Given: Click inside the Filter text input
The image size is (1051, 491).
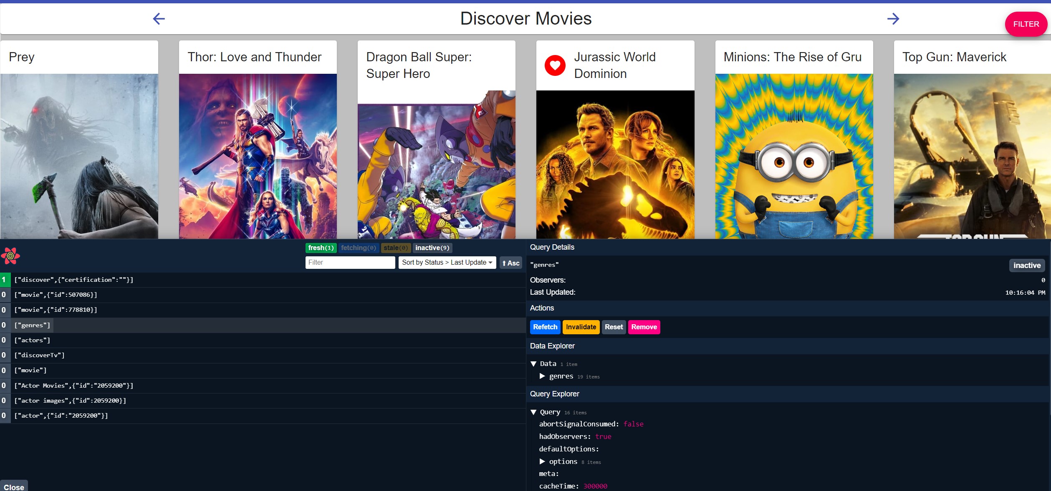Looking at the screenshot, I should coord(350,263).
